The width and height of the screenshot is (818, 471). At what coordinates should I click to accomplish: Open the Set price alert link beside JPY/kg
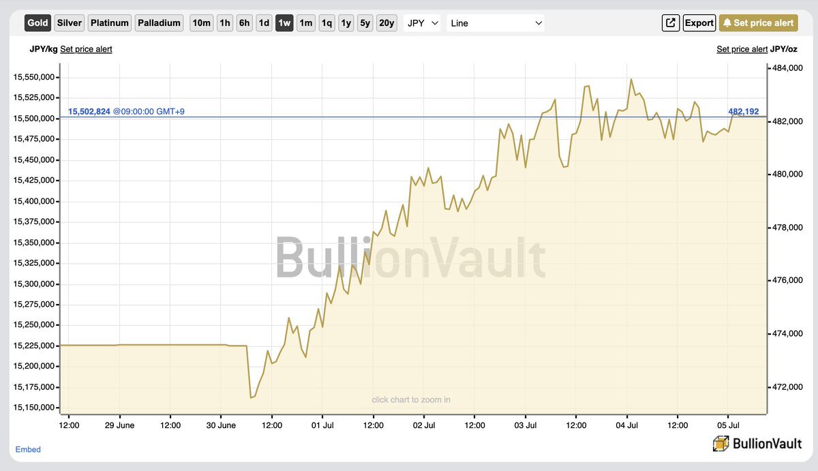click(86, 49)
